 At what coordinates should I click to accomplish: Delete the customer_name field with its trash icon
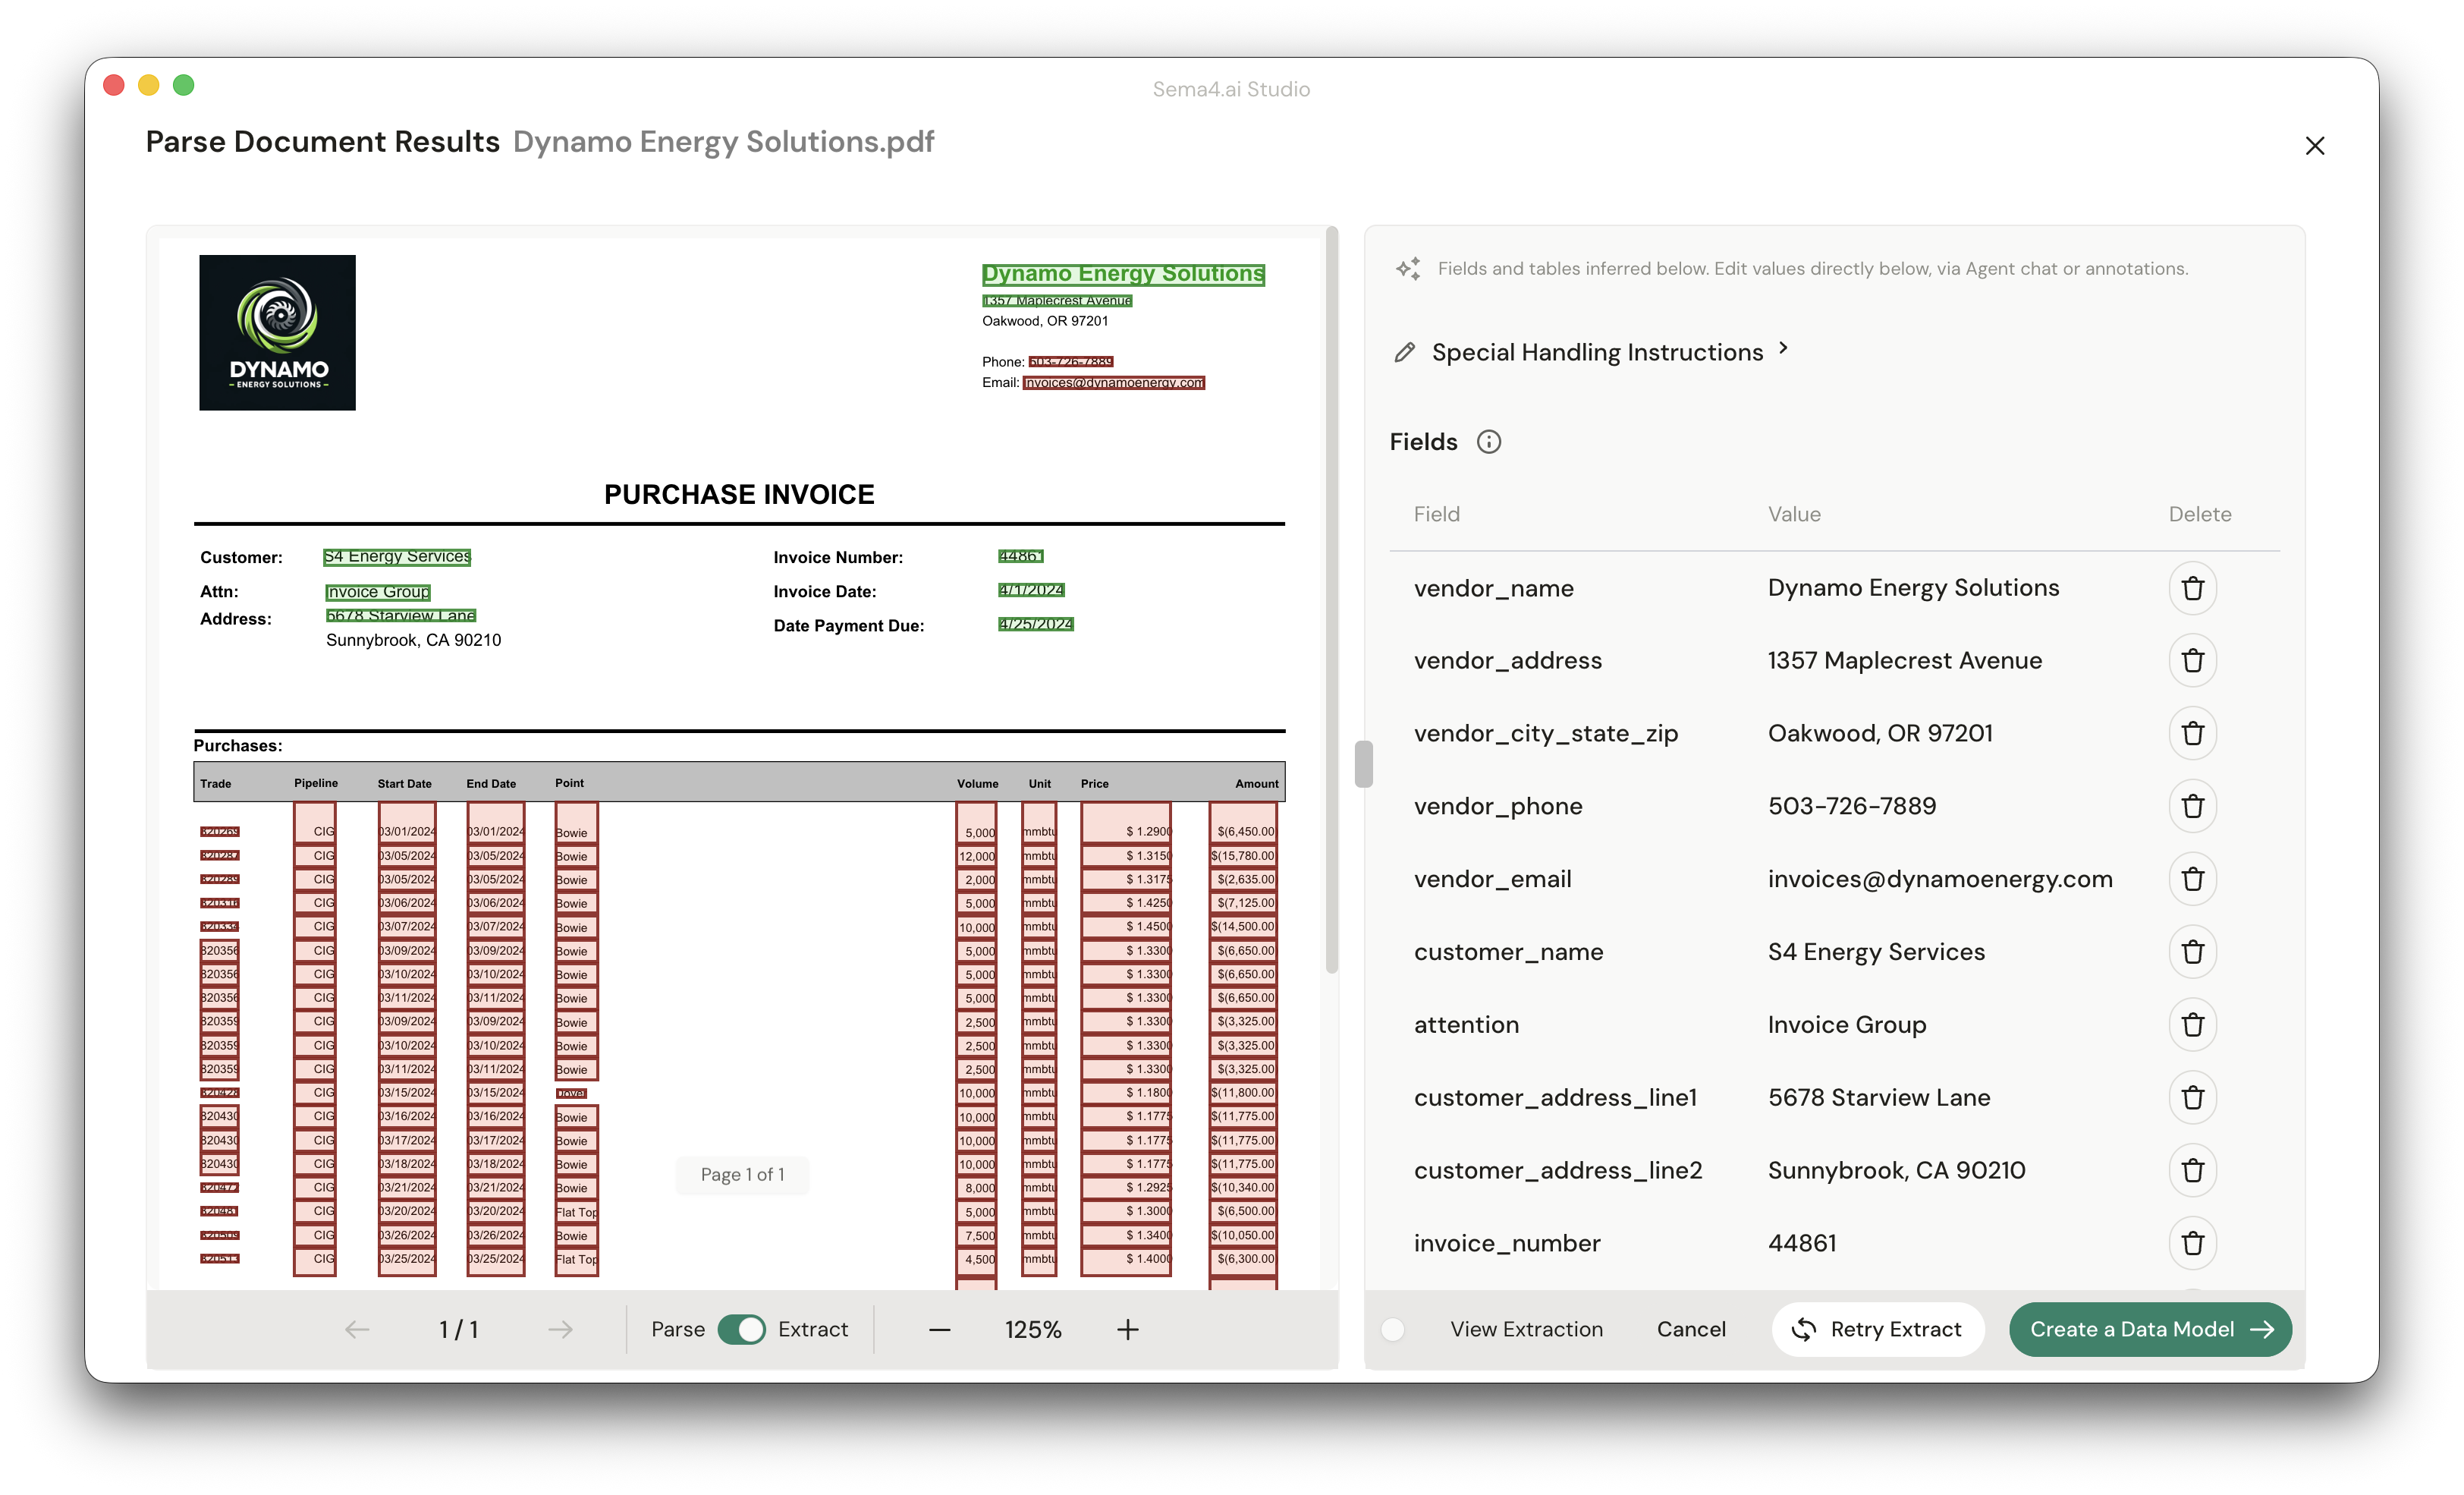point(2193,952)
